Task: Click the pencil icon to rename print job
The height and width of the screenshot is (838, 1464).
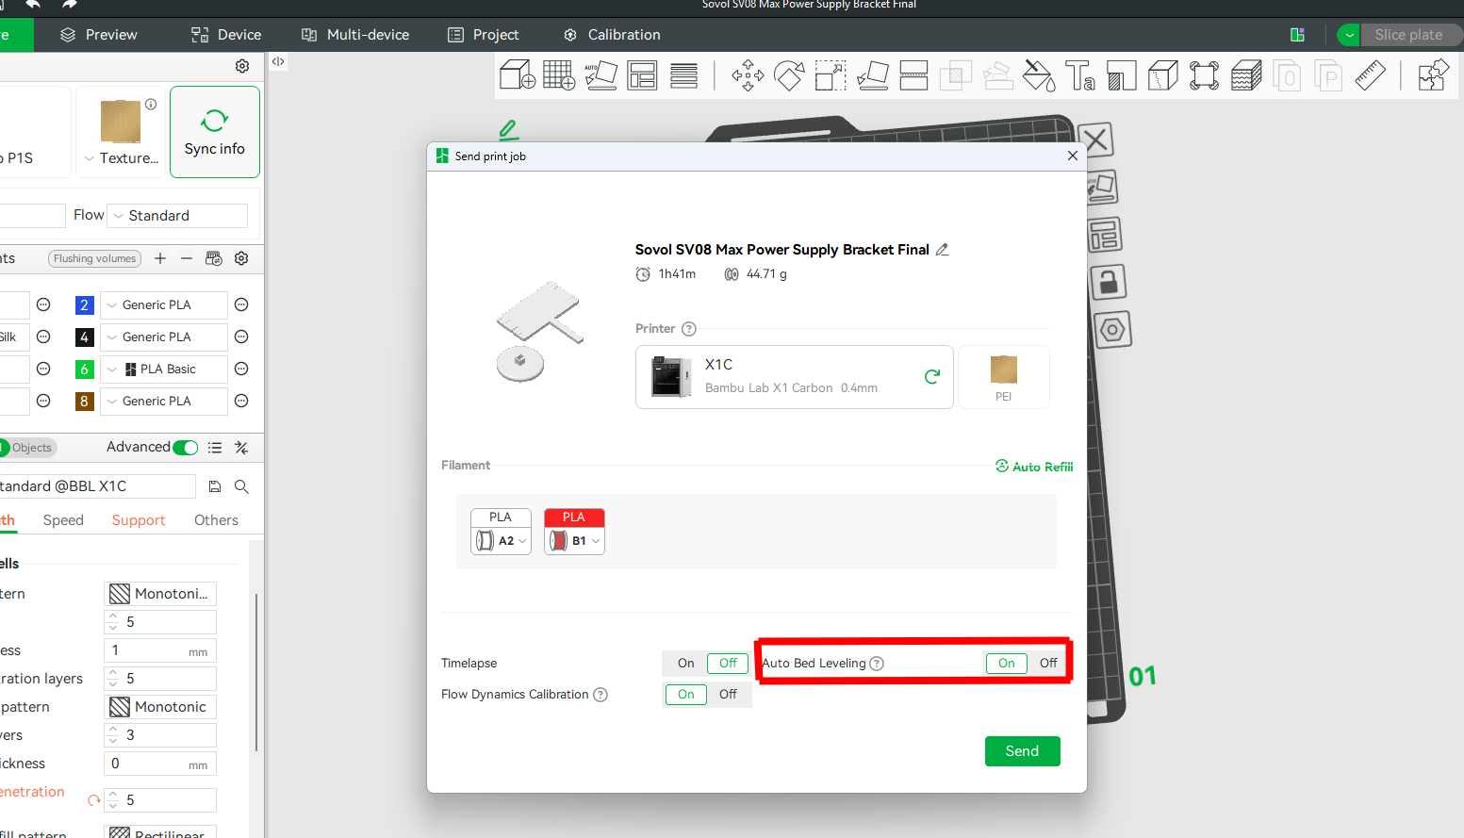Action: coord(942,250)
